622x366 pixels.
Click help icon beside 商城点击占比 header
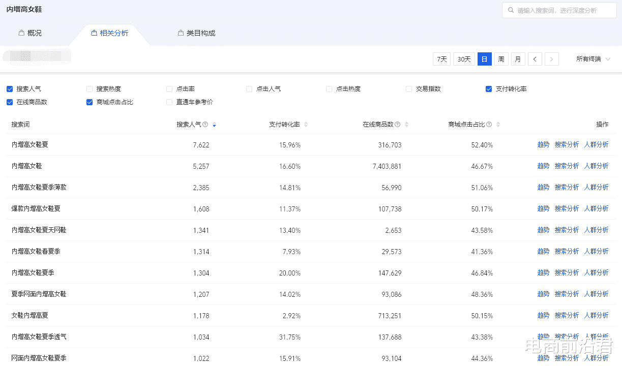click(x=489, y=125)
